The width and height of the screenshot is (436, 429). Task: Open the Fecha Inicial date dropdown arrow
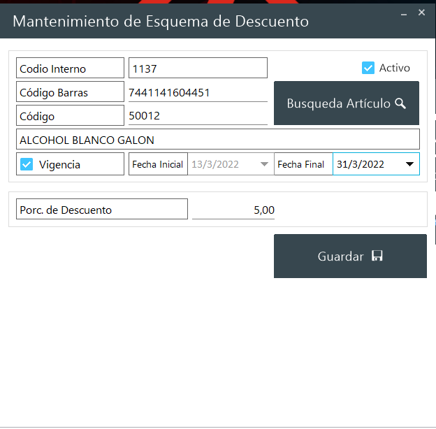264,164
